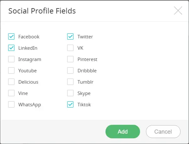Select the Youtube checkbox

11,71
